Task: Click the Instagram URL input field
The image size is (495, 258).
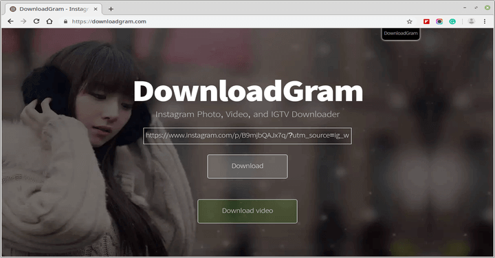Action: [x=247, y=136]
